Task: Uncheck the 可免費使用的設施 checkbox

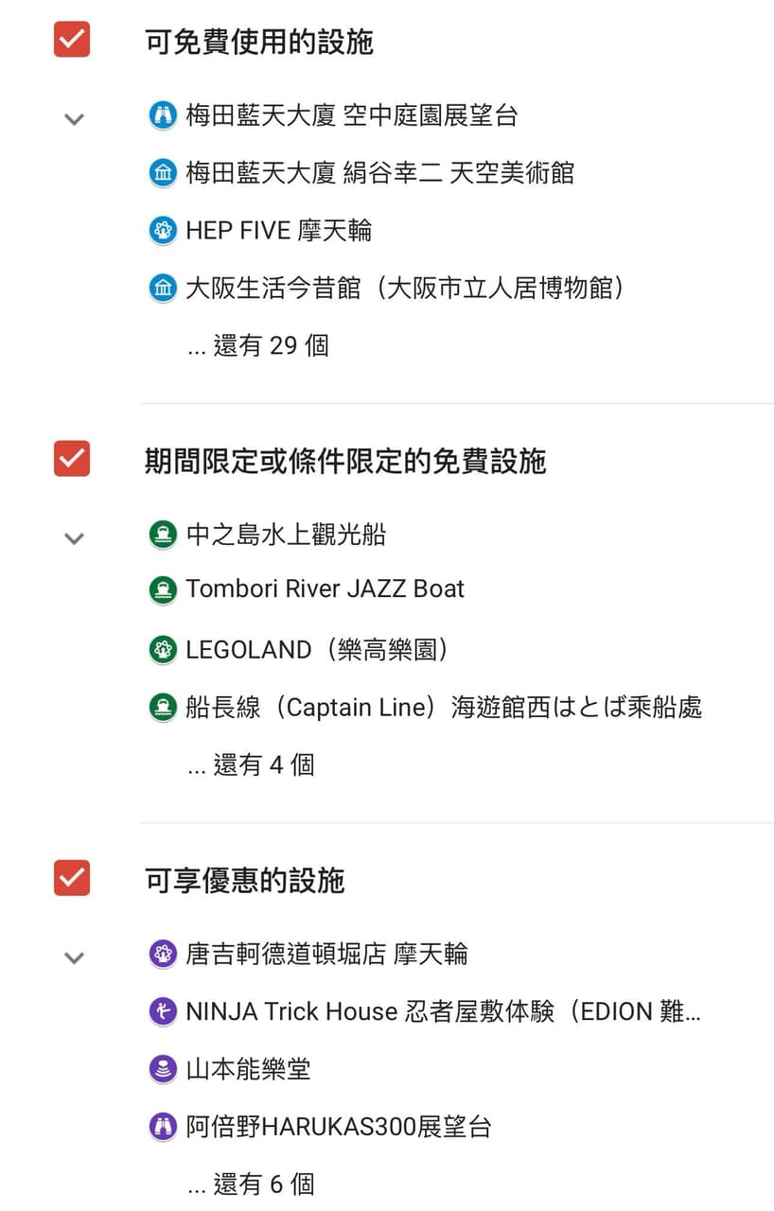Action: pyautogui.click(x=72, y=41)
